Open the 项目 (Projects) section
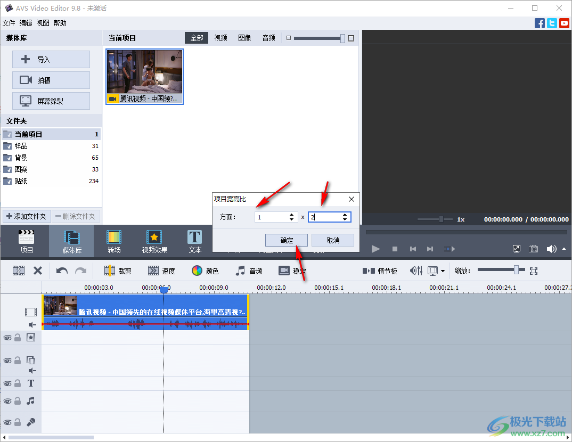The image size is (572, 442). click(26, 241)
